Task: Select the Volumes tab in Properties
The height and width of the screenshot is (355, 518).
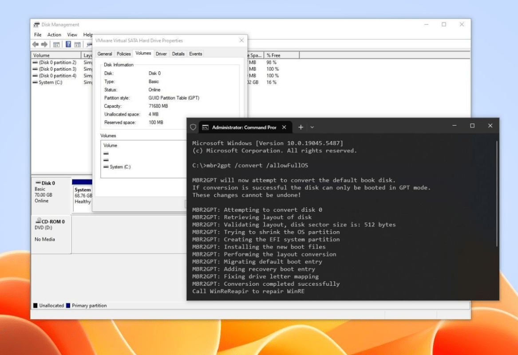Action: click(143, 53)
